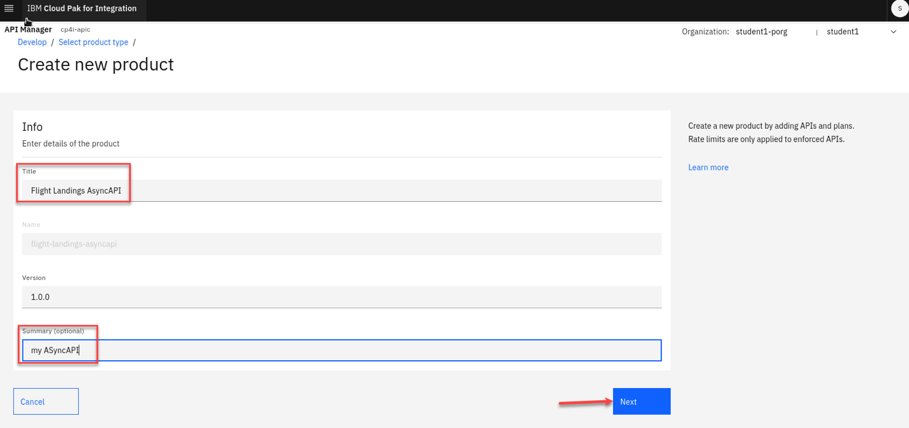
Task: Click the S user avatar in the top bar
Action: tap(899, 9)
